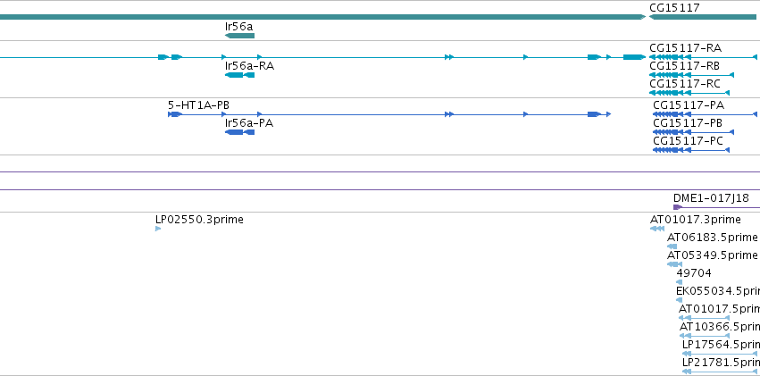Select the EK055034.5prime EST label
This screenshot has height=376, width=760.
click(718, 291)
